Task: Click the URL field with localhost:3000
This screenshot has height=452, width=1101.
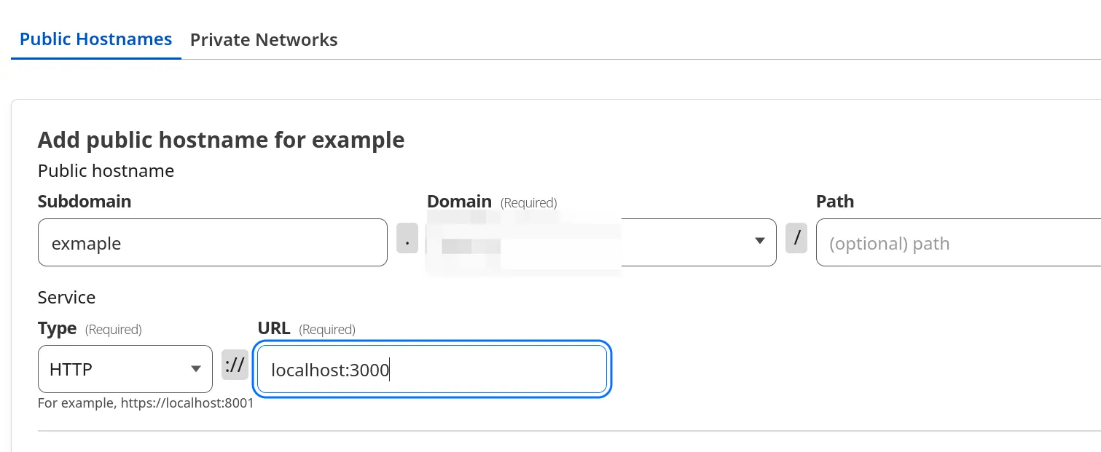Action: (x=431, y=370)
